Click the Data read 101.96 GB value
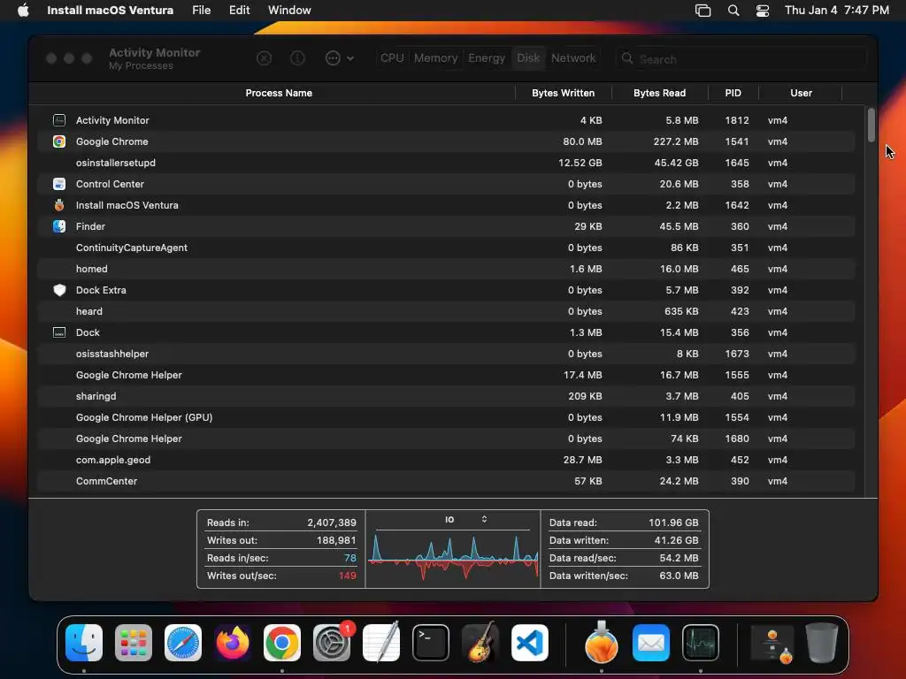Screen dimensions: 906x679 pos(673,523)
